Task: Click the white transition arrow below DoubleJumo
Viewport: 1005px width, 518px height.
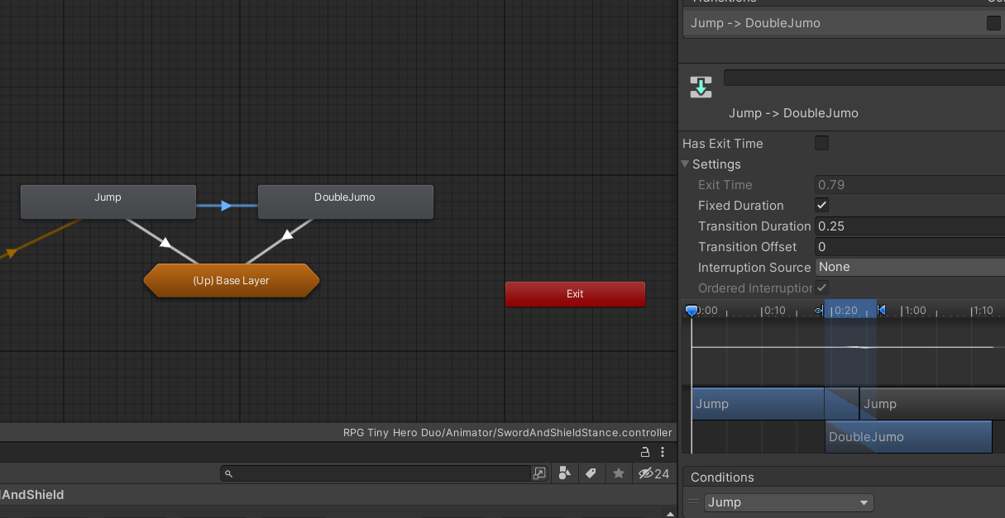Action: click(287, 235)
